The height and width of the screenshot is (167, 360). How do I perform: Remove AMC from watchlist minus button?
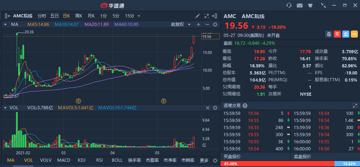coord(354,34)
